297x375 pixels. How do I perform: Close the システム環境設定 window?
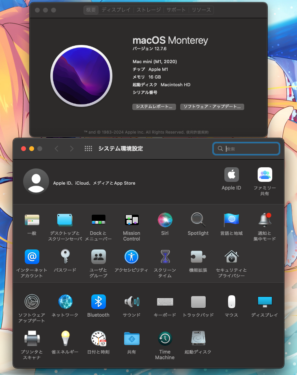click(x=24, y=149)
